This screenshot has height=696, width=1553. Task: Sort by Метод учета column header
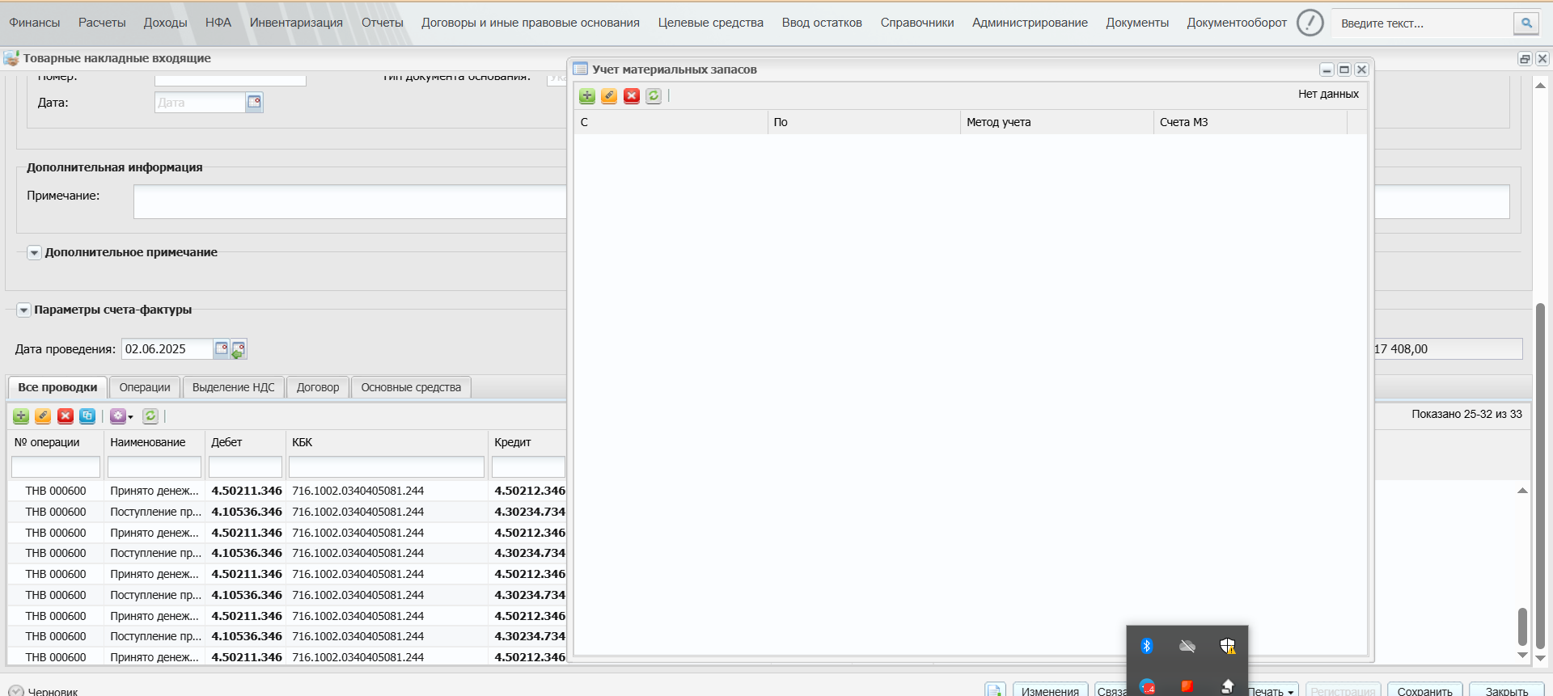click(x=1056, y=122)
